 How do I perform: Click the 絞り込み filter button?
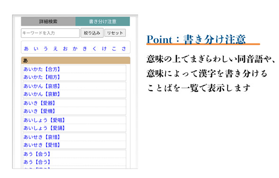pyautogui.click(x=92, y=33)
